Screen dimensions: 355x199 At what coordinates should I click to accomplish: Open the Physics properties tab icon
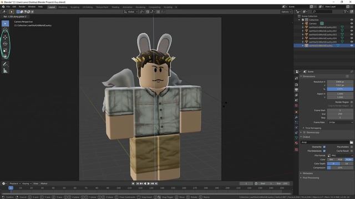[296, 128]
